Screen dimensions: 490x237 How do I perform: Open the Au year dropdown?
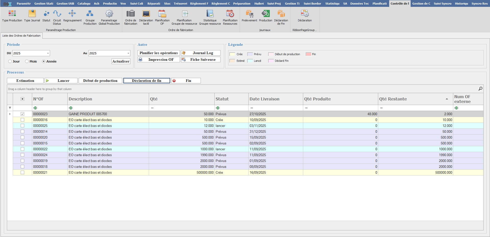128,53
